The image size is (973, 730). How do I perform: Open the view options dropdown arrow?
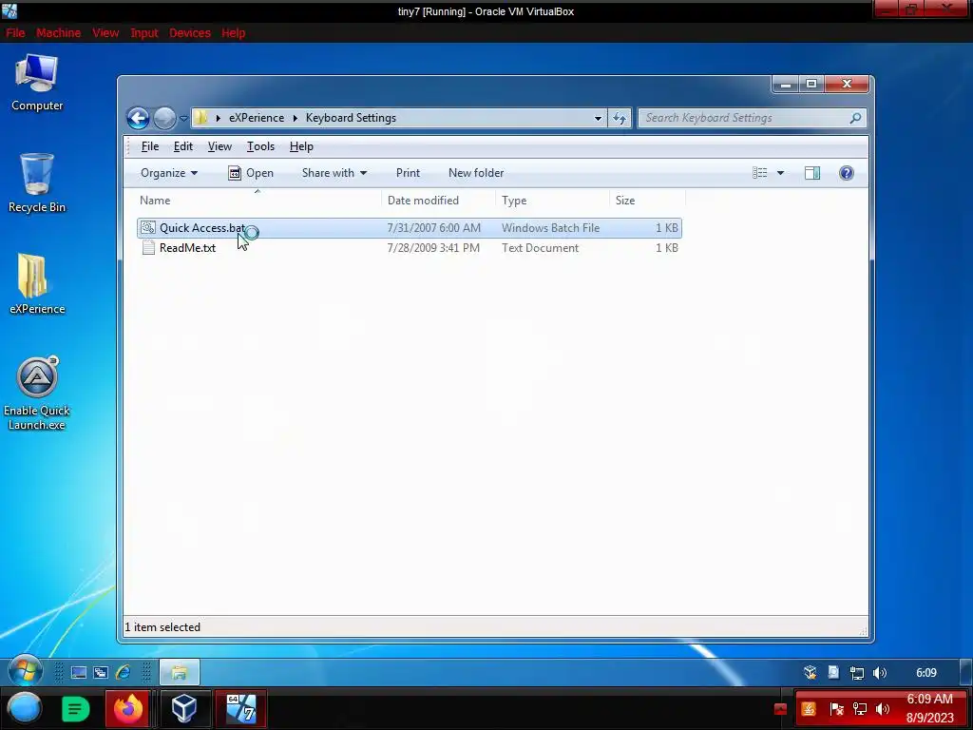[x=781, y=173]
